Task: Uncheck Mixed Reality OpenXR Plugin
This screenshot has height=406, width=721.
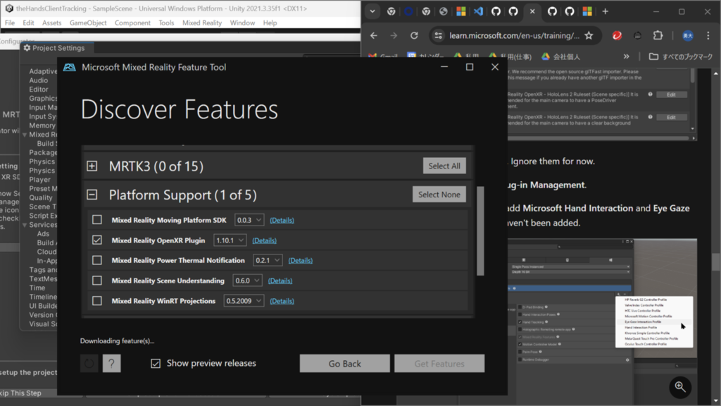Action: pos(97,240)
